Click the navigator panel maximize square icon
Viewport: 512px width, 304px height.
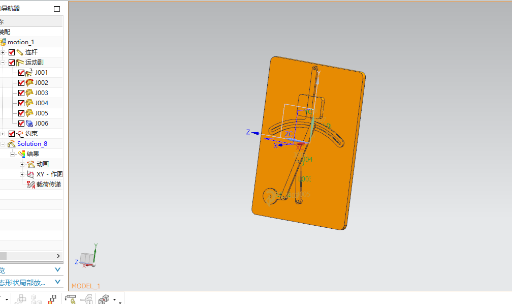57,9
